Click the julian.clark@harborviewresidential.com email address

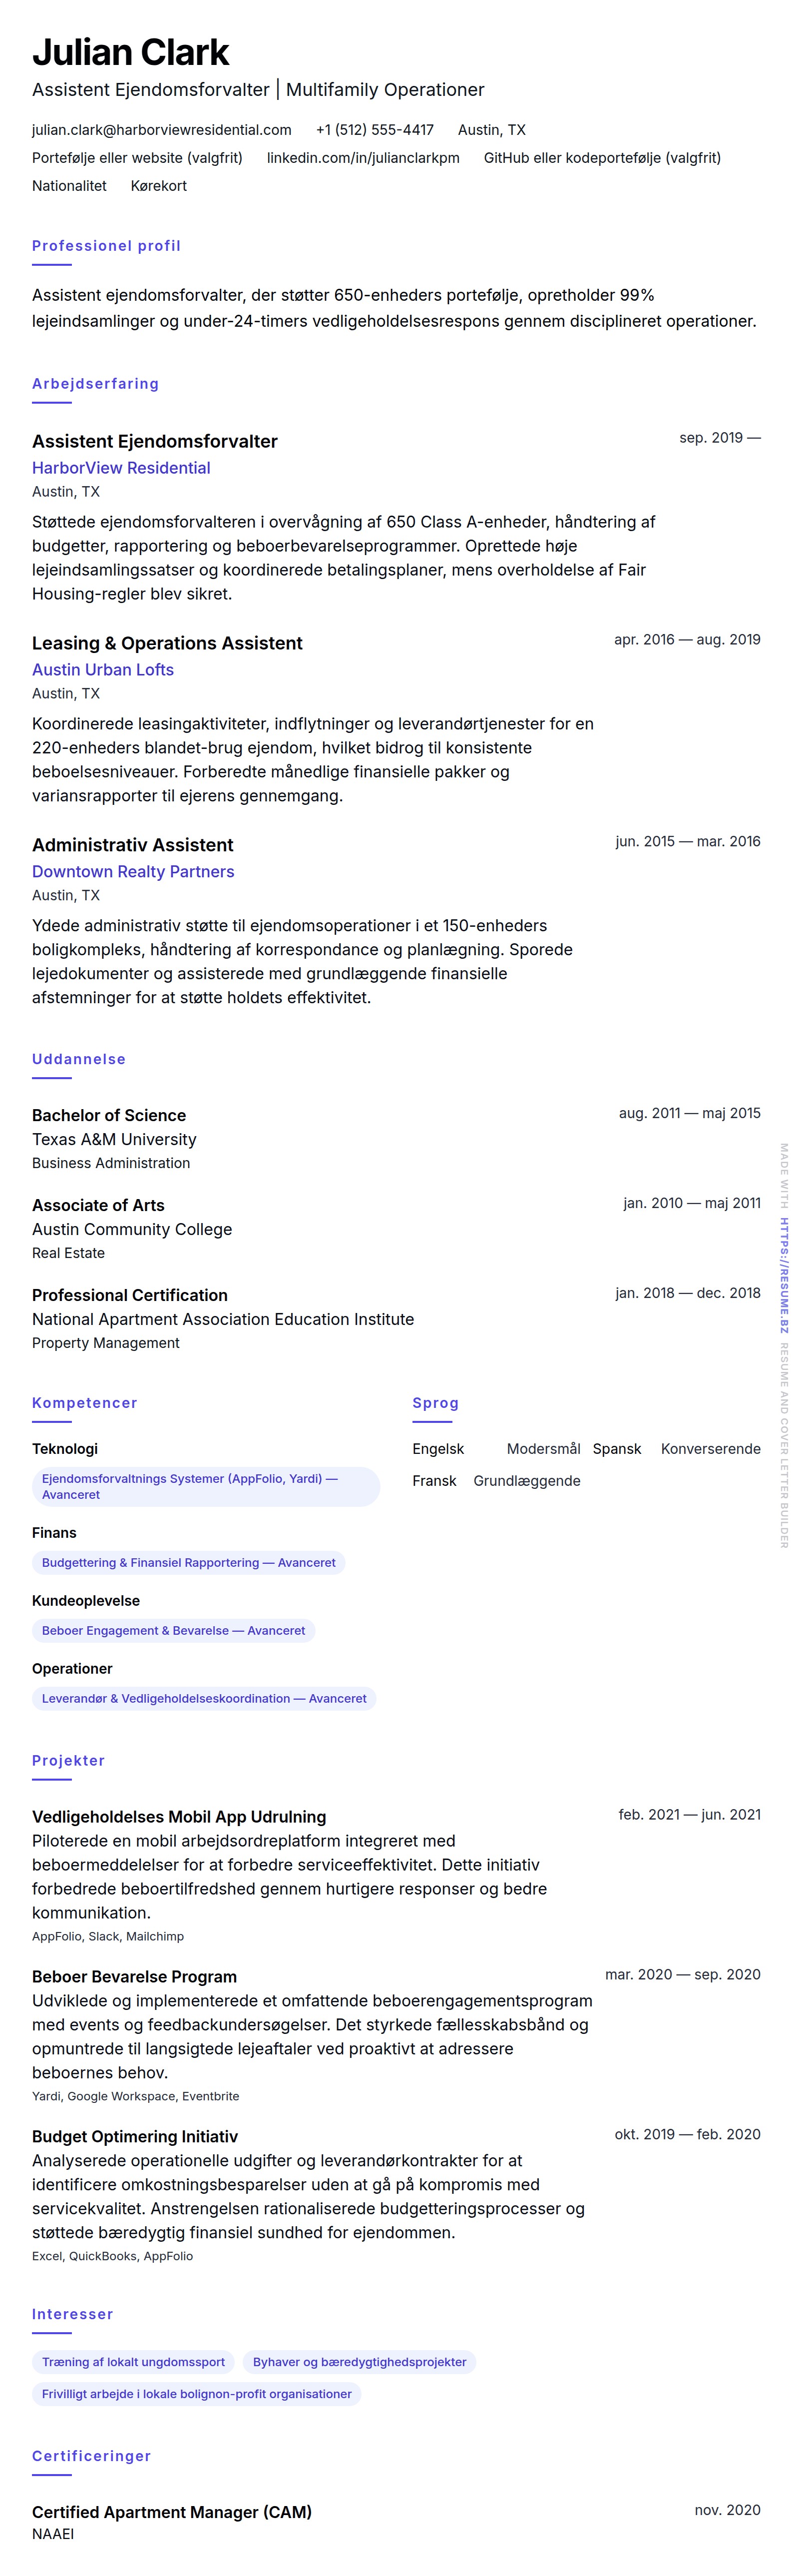point(161,130)
